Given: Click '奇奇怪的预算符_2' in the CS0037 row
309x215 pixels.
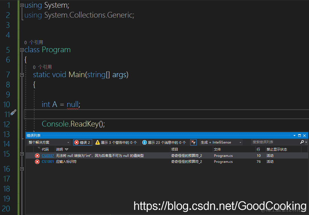Looking at the screenshot, I should tap(187, 156).
